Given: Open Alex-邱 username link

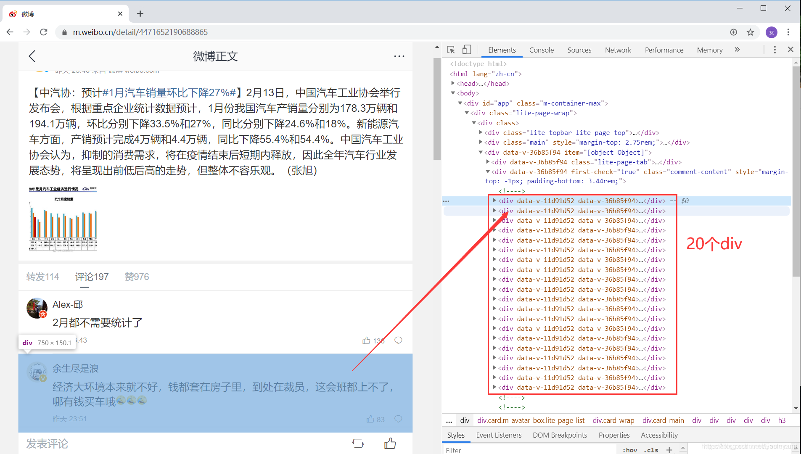Looking at the screenshot, I should (x=68, y=304).
